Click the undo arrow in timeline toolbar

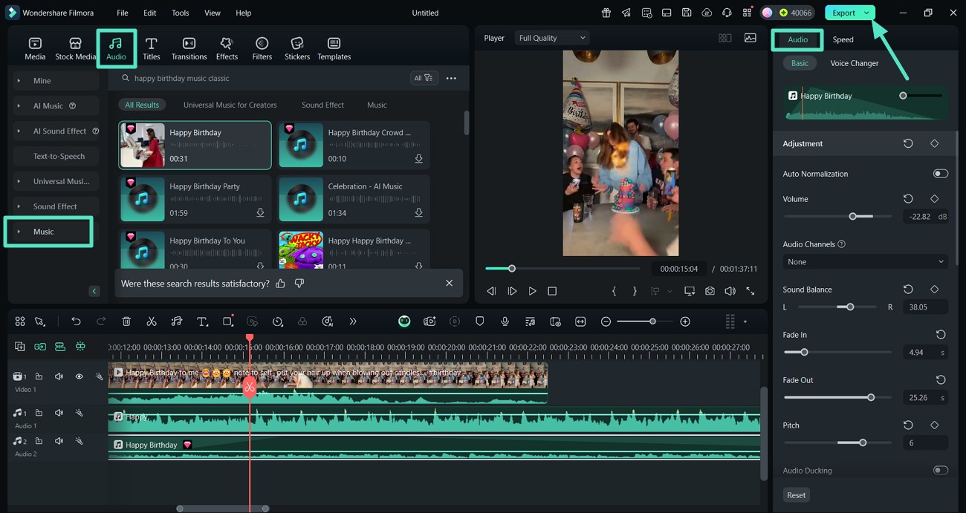(x=76, y=321)
